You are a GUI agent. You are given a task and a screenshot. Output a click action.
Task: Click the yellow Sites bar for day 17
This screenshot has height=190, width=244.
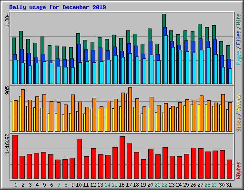pos(127,113)
